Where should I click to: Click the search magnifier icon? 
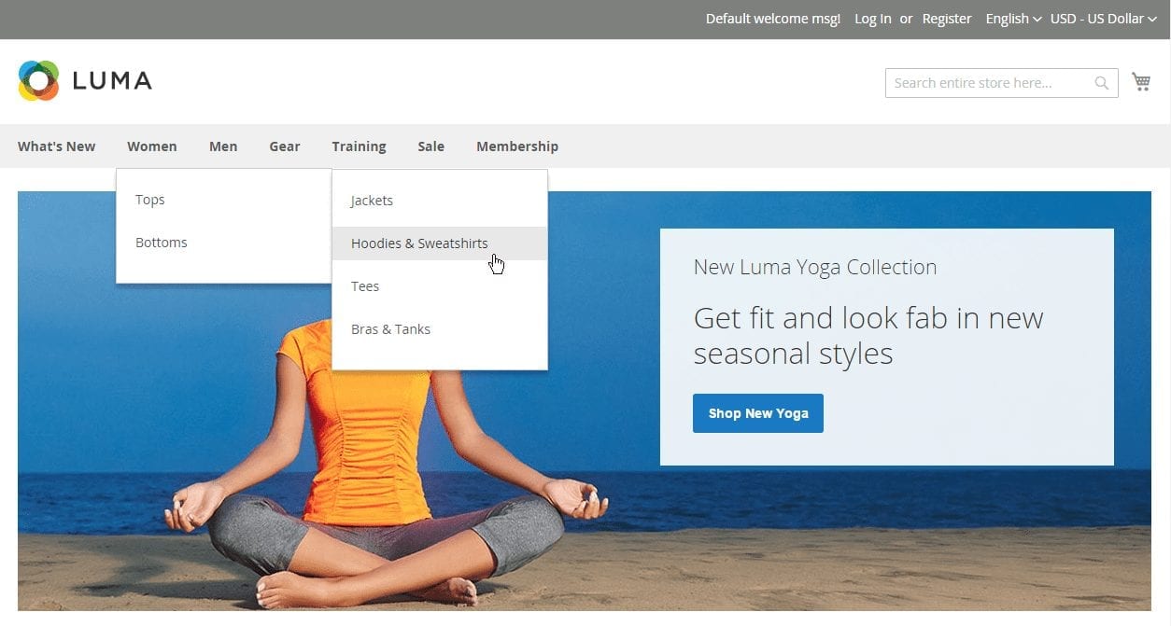1101,82
